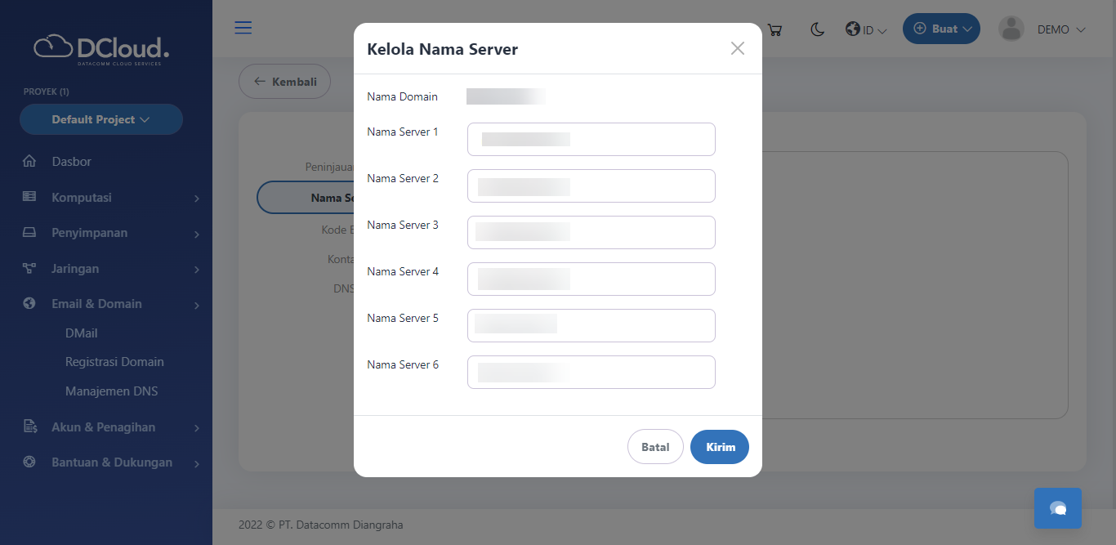Open the Jaringan network icon

(29, 268)
